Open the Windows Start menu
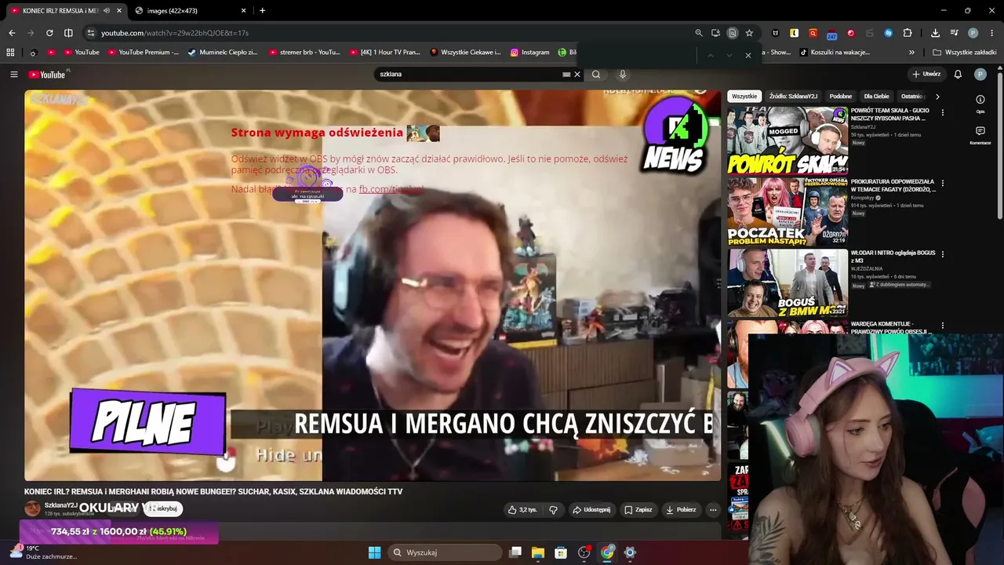1004x565 pixels. [374, 552]
